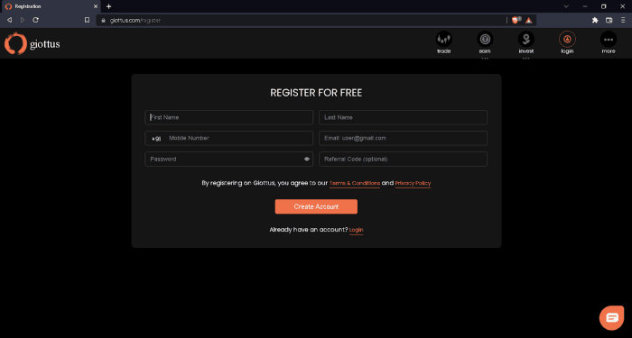Open the more menu icon
Screen dimensions: 632x338
609,39
